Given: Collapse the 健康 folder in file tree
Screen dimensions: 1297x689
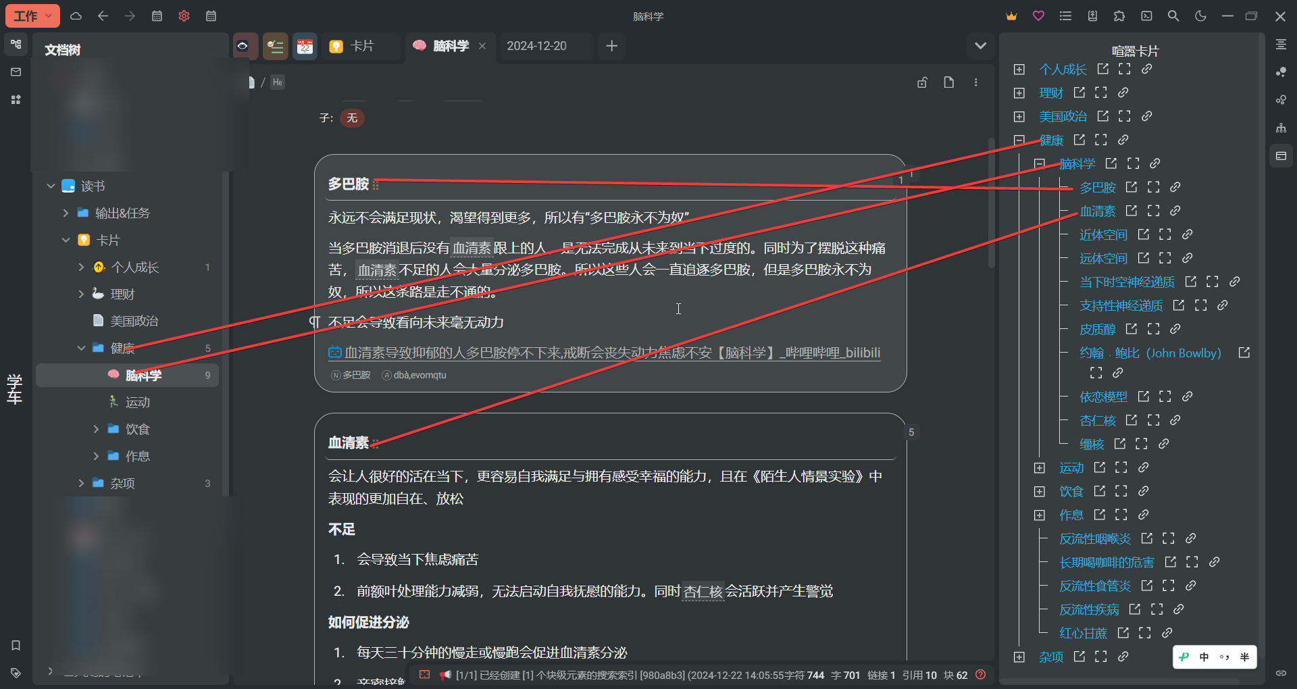Looking at the screenshot, I should pyautogui.click(x=81, y=348).
